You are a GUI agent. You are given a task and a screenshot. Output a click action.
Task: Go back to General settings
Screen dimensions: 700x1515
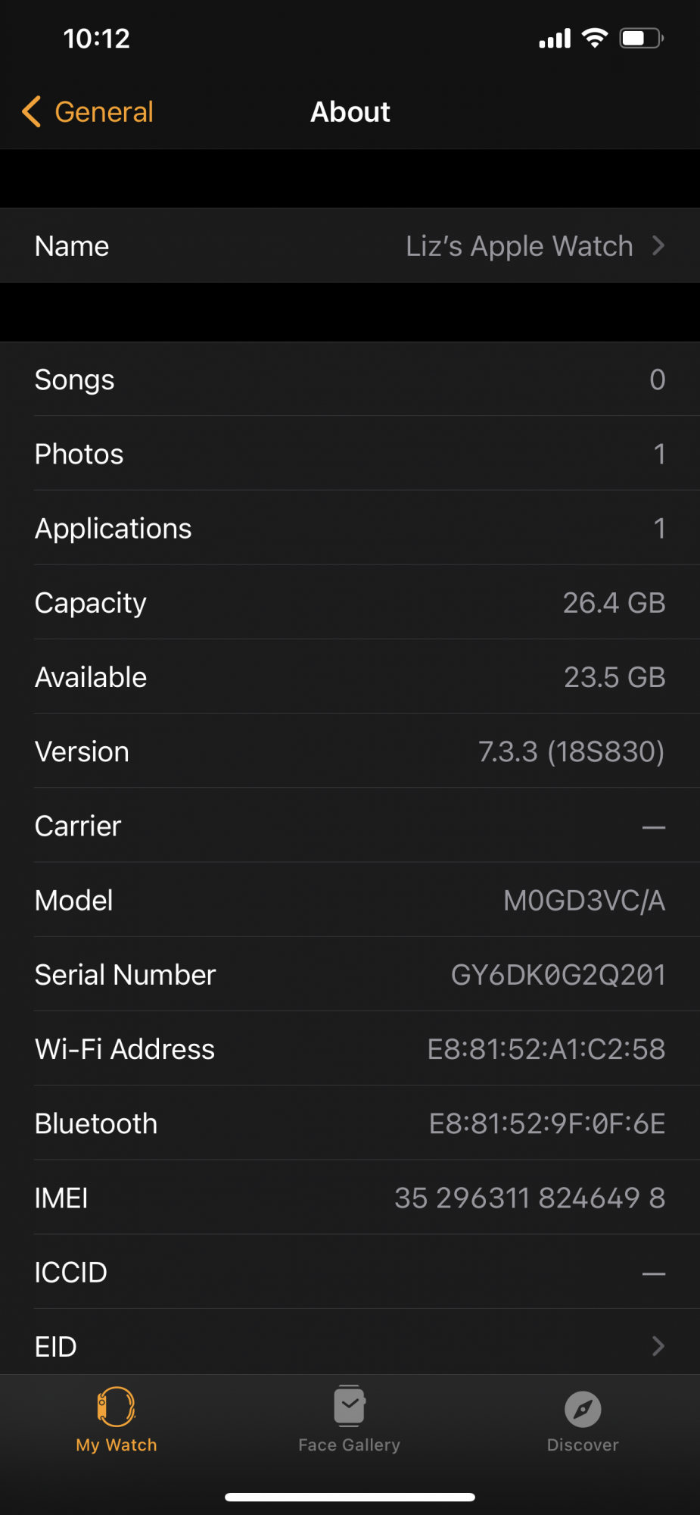pyautogui.click(x=104, y=112)
